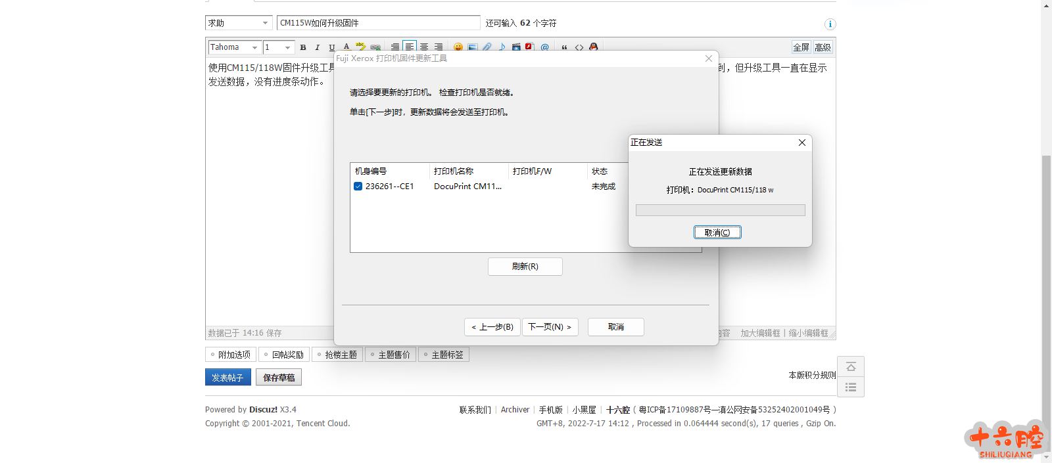Click the 机身编号 column header

click(391, 171)
